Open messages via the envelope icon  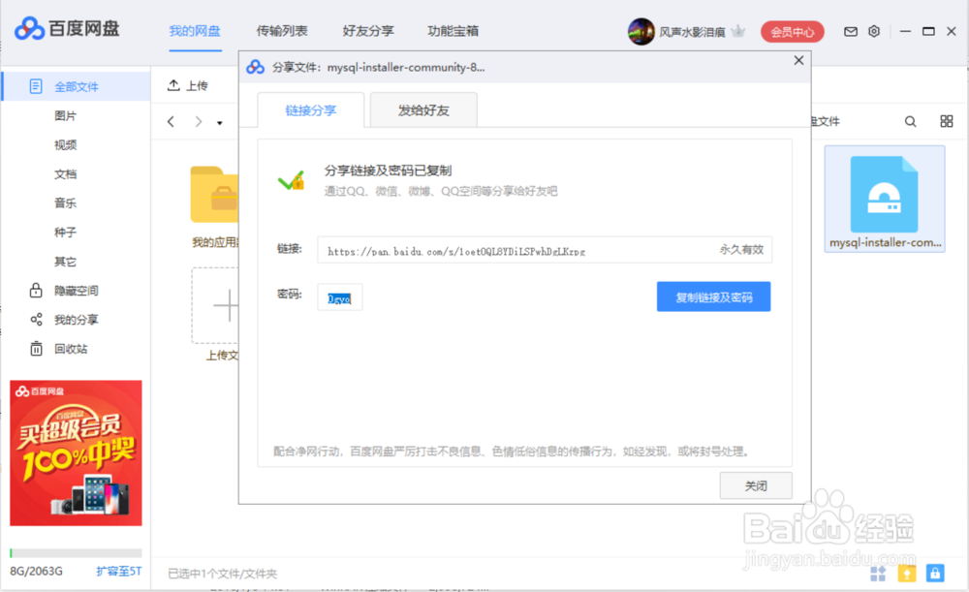coord(850,30)
